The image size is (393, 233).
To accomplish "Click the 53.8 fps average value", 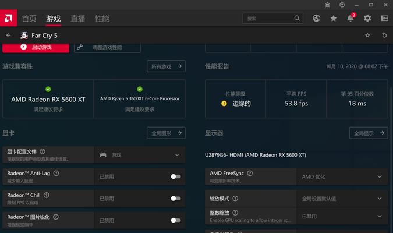I will click(x=296, y=103).
